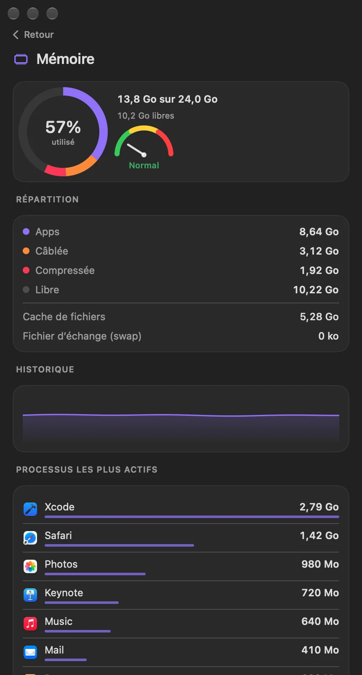The image size is (362, 675).
Task: Select the Photos flower icon
Action: [30, 566]
